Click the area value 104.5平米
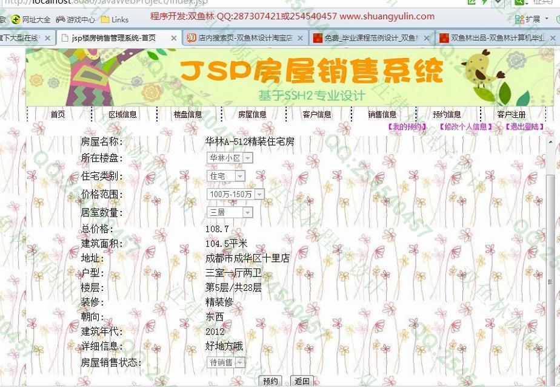 click(x=227, y=244)
